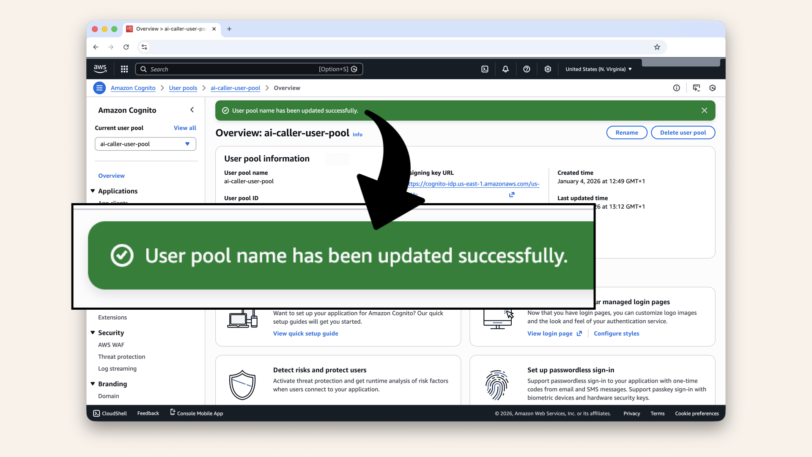Collapse the Branding section
This screenshot has height=457, width=812.
[x=93, y=384]
